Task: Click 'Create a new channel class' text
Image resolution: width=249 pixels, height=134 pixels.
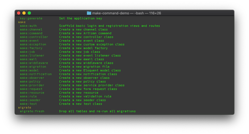Action: [x=83, y=29]
